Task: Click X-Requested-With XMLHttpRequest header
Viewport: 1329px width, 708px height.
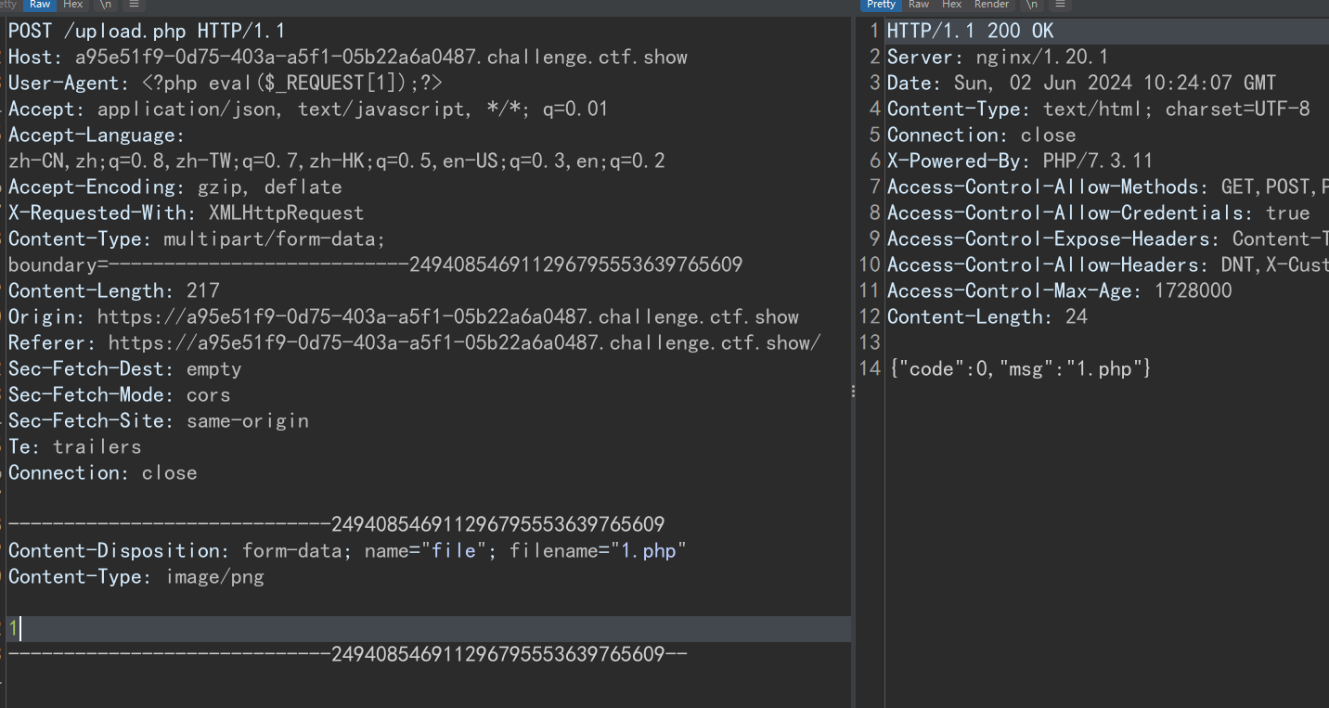Action: [x=186, y=212]
